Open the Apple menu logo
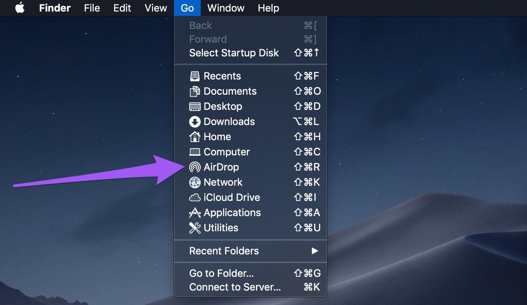The image size is (527, 305). pos(20,8)
